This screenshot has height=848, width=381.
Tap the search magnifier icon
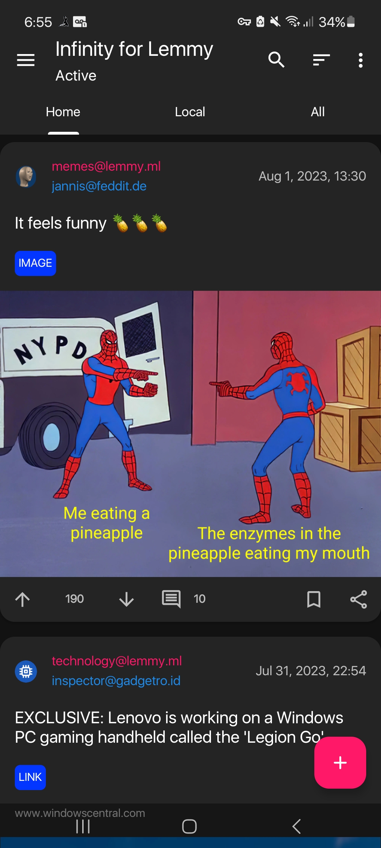276,60
